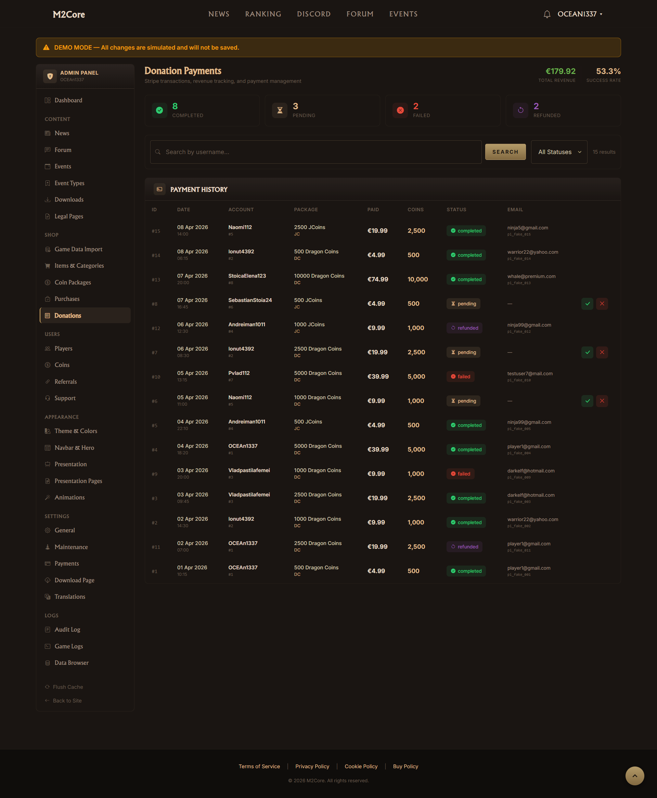Focus the Search by username field
Image resolution: width=657 pixels, height=798 pixels.
pyautogui.click(x=315, y=152)
